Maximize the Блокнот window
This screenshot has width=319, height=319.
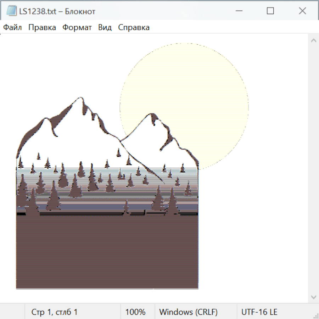point(270,11)
